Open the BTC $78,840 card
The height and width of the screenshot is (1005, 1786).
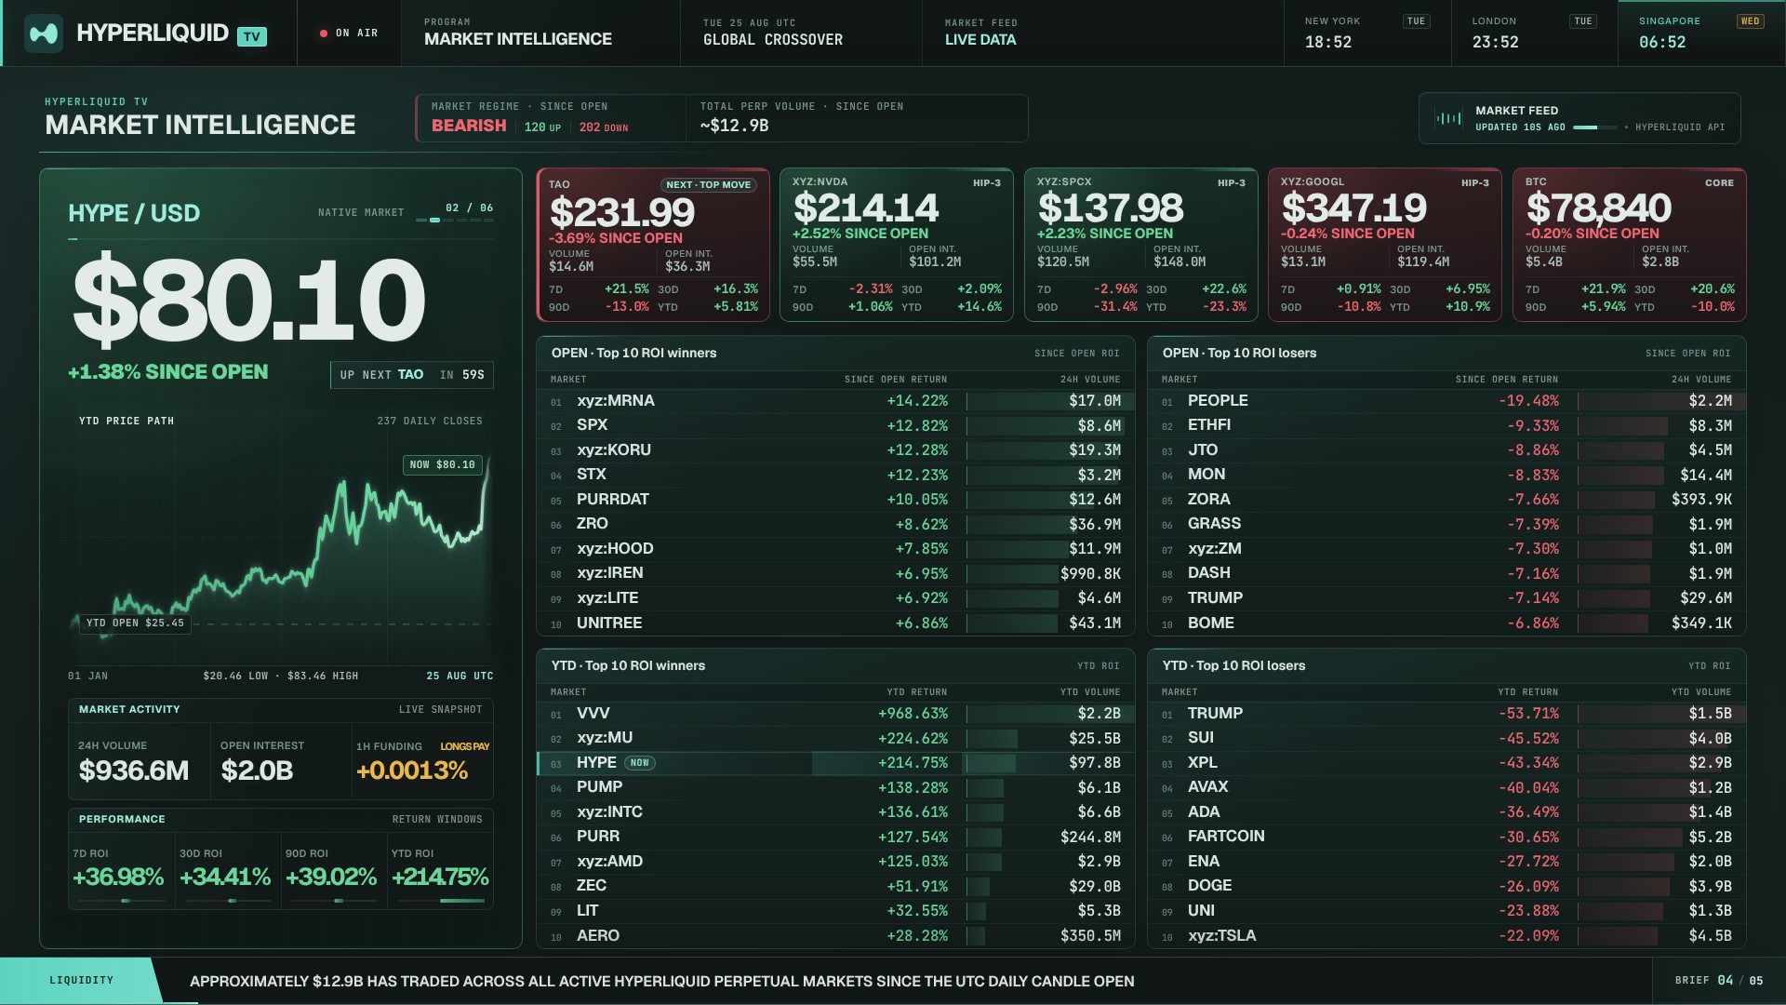(1630, 245)
